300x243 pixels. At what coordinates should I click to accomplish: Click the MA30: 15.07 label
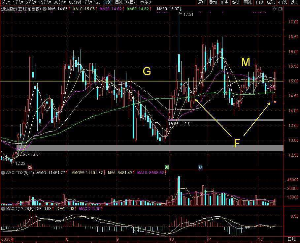tap(168, 9)
